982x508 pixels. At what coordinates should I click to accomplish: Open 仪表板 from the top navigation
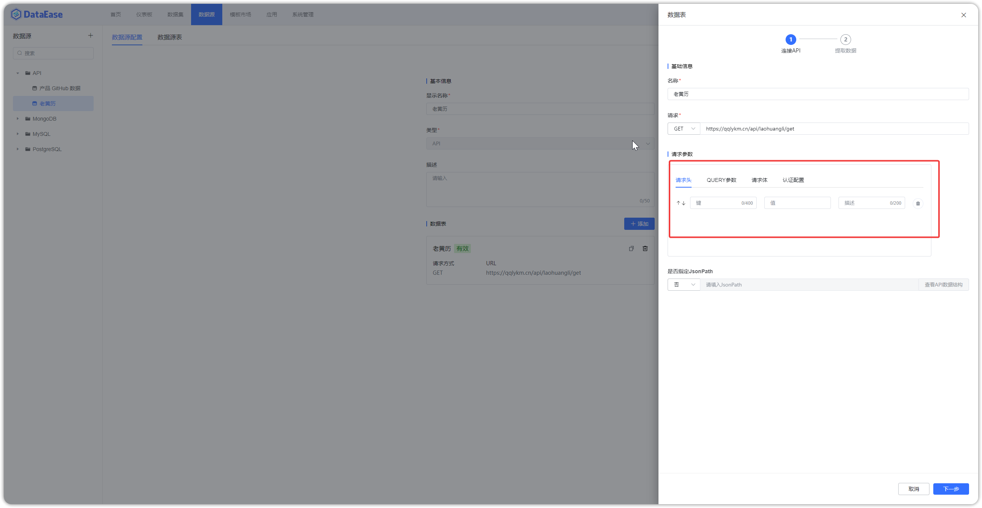point(144,14)
